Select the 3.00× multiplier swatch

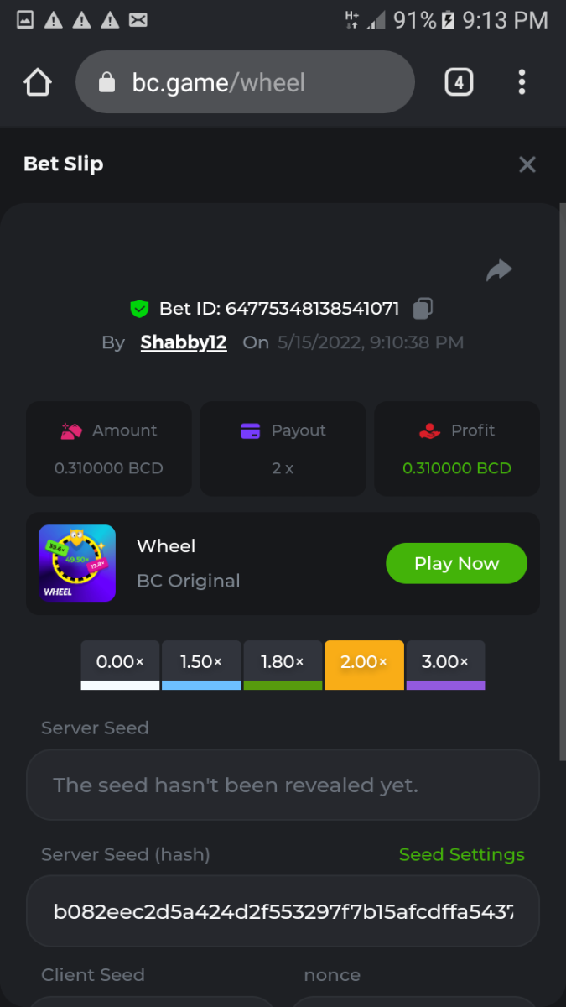point(445,664)
